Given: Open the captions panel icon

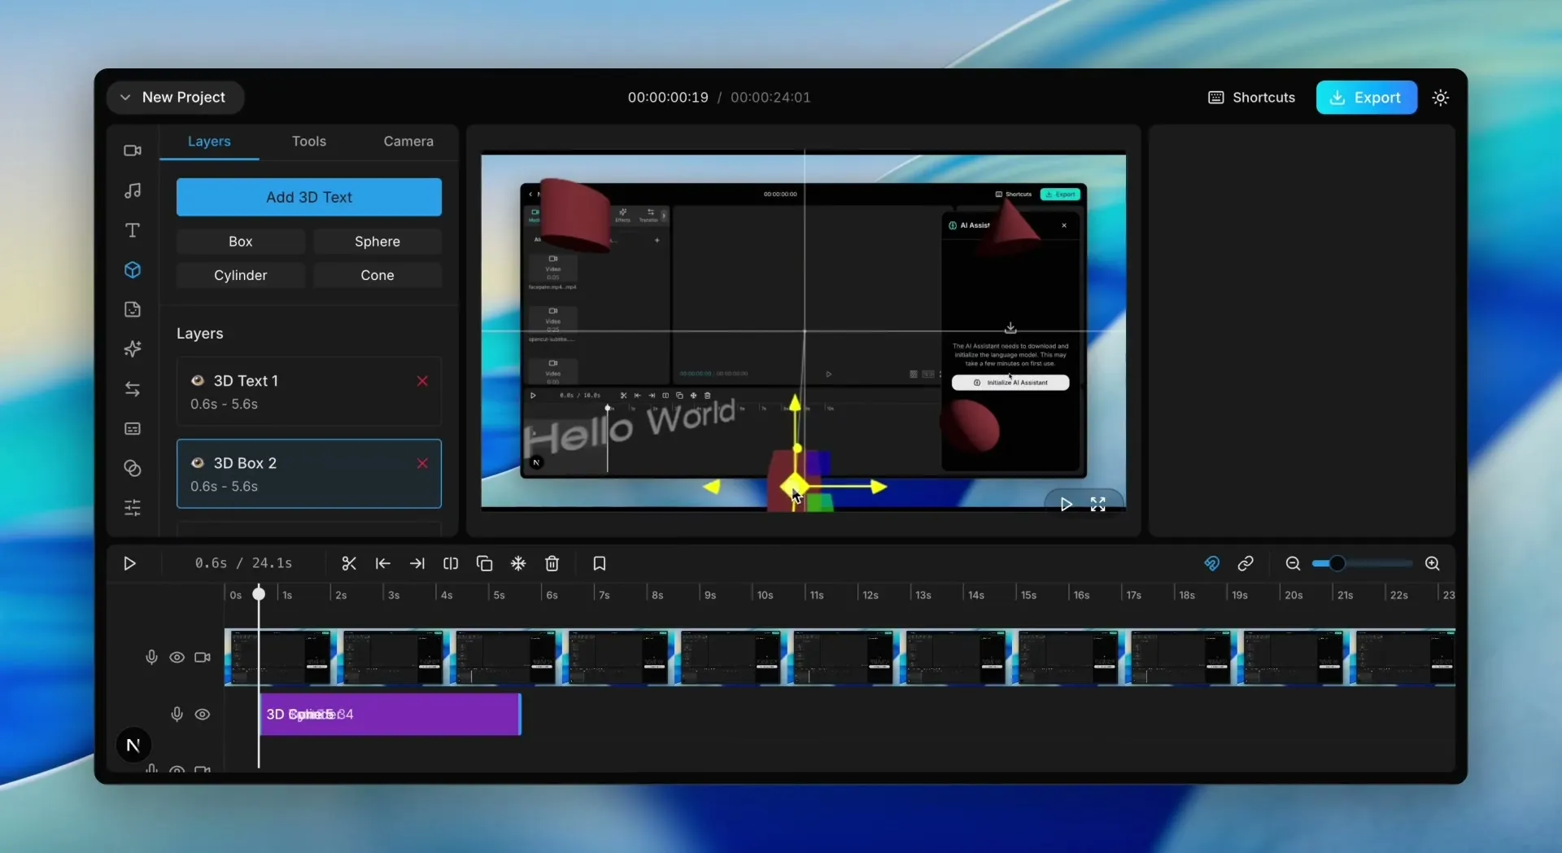Looking at the screenshot, I should point(133,429).
